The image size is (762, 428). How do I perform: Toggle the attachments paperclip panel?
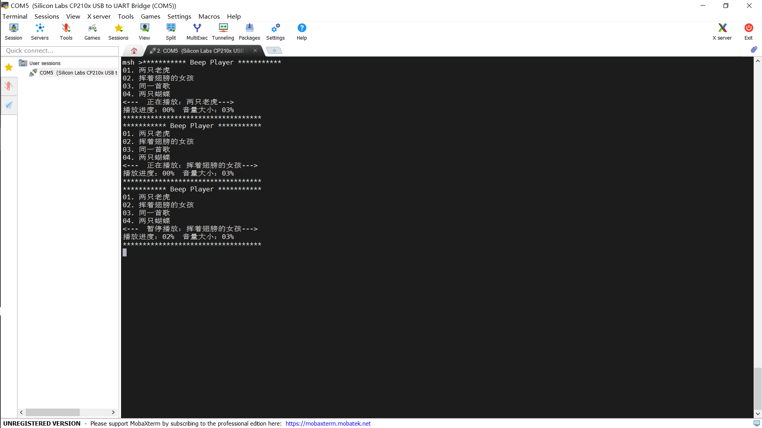pyautogui.click(x=754, y=50)
